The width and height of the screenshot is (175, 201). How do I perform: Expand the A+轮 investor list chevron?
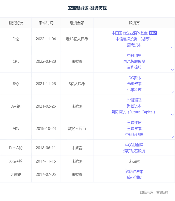(x=172, y=115)
